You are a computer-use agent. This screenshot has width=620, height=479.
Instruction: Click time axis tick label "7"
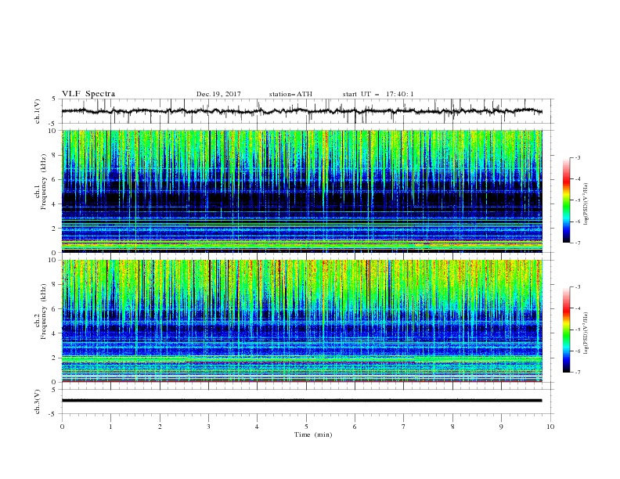404,427
